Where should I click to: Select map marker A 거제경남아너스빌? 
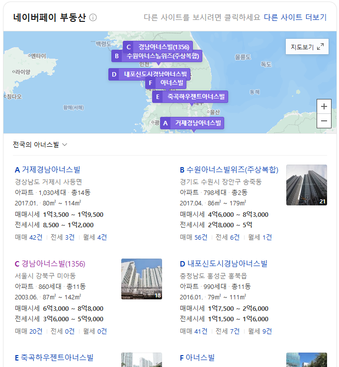tap(192, 123)
